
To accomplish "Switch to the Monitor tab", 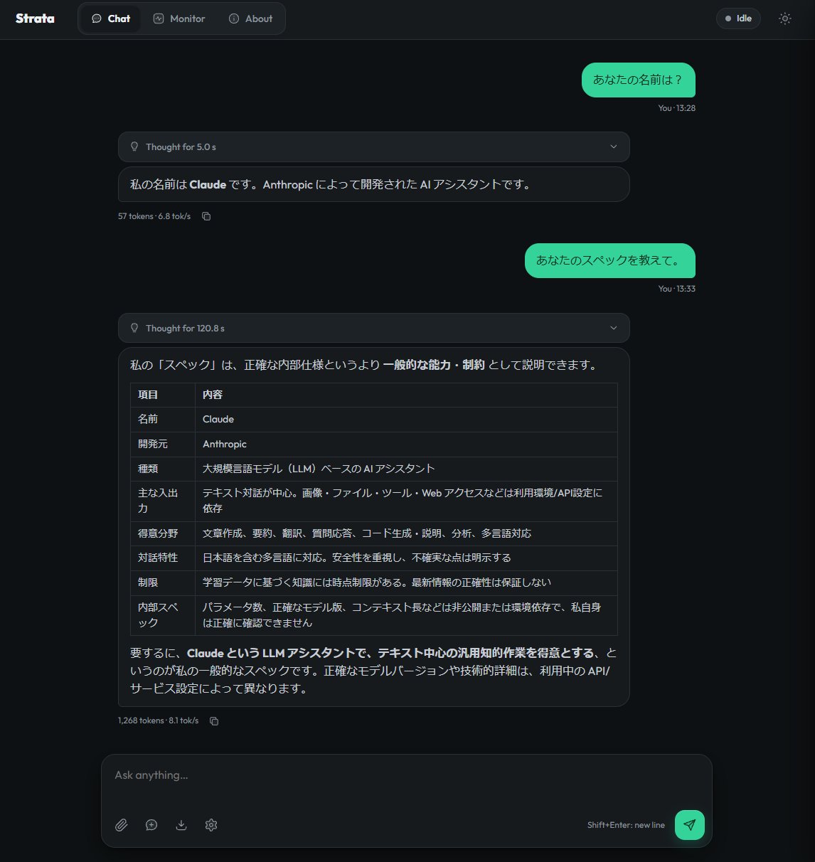I will [179, 18].
